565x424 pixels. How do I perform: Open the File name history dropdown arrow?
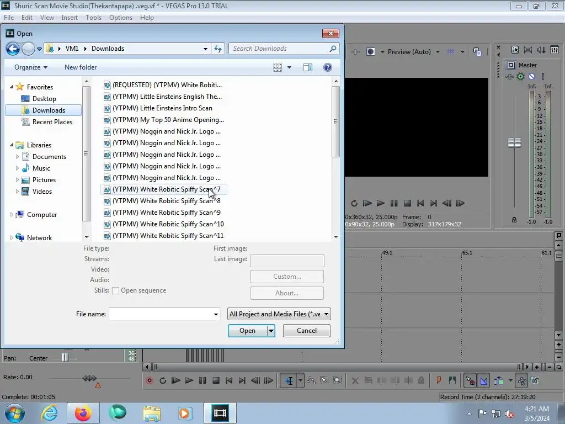[216, 314]
